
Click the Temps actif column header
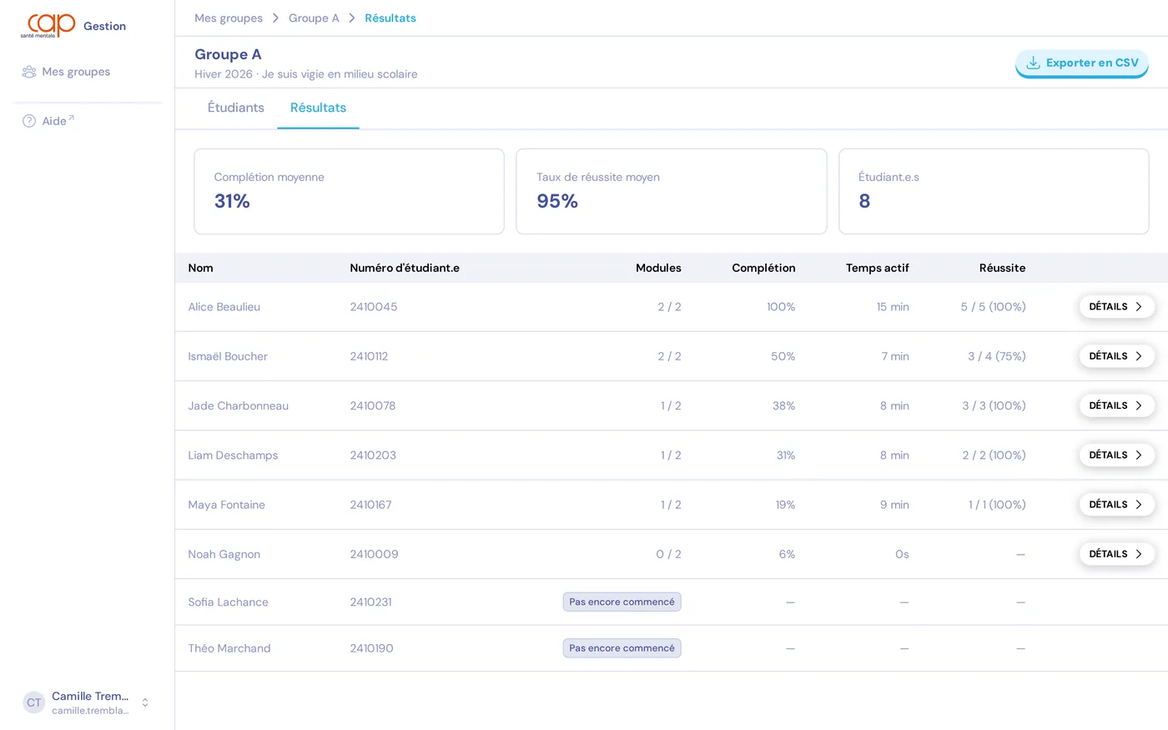tap(878, 268)
